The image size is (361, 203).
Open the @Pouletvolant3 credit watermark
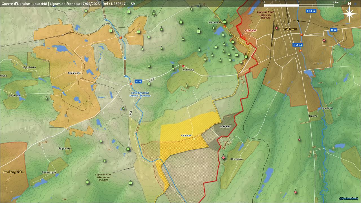click(x=349, y=199)
